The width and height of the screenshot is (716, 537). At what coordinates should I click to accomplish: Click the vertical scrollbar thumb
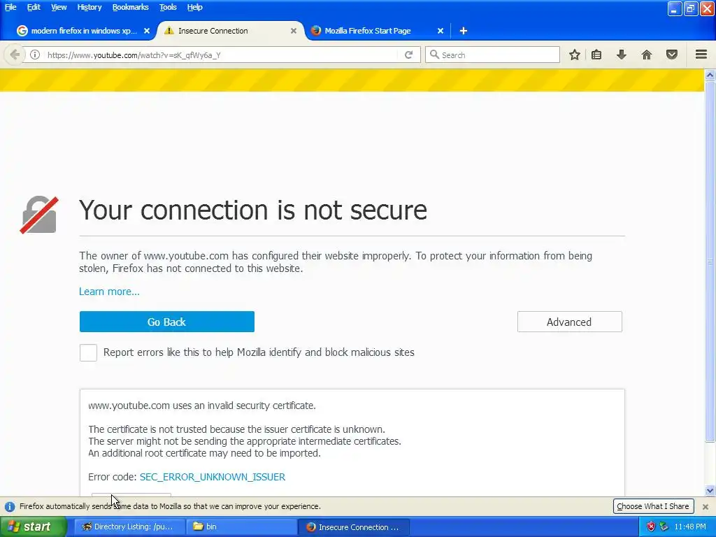coord(710,262)
